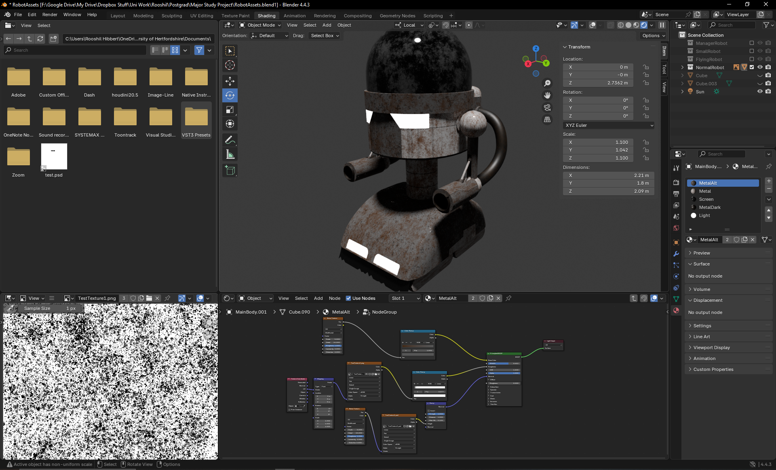Image resolution: width=776 pixels, height=470 pixels.
Task: Hide the Sun object in the viewport
Action: tap(760, 92)
